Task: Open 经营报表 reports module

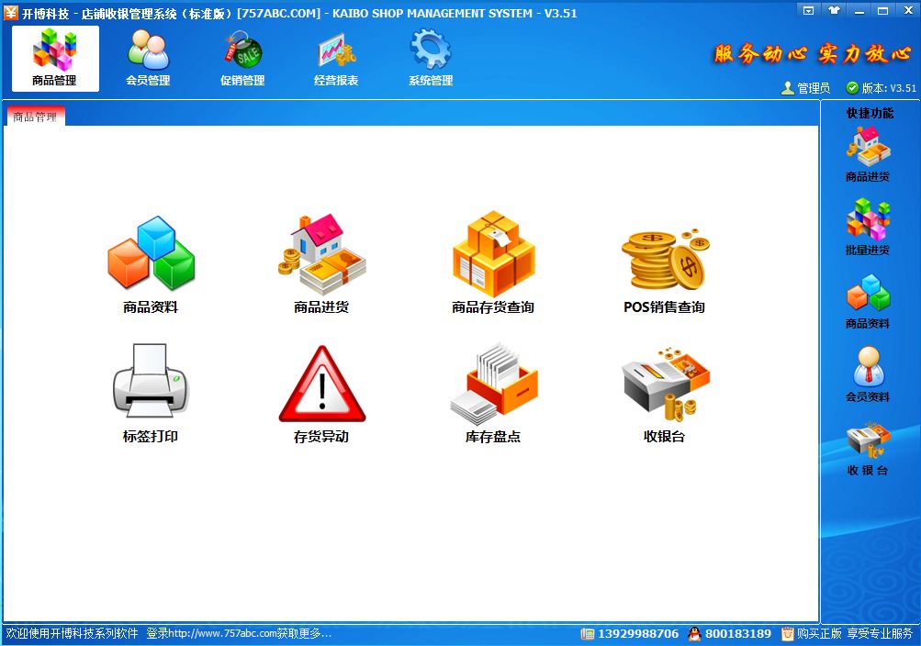Action: (337, 59)
